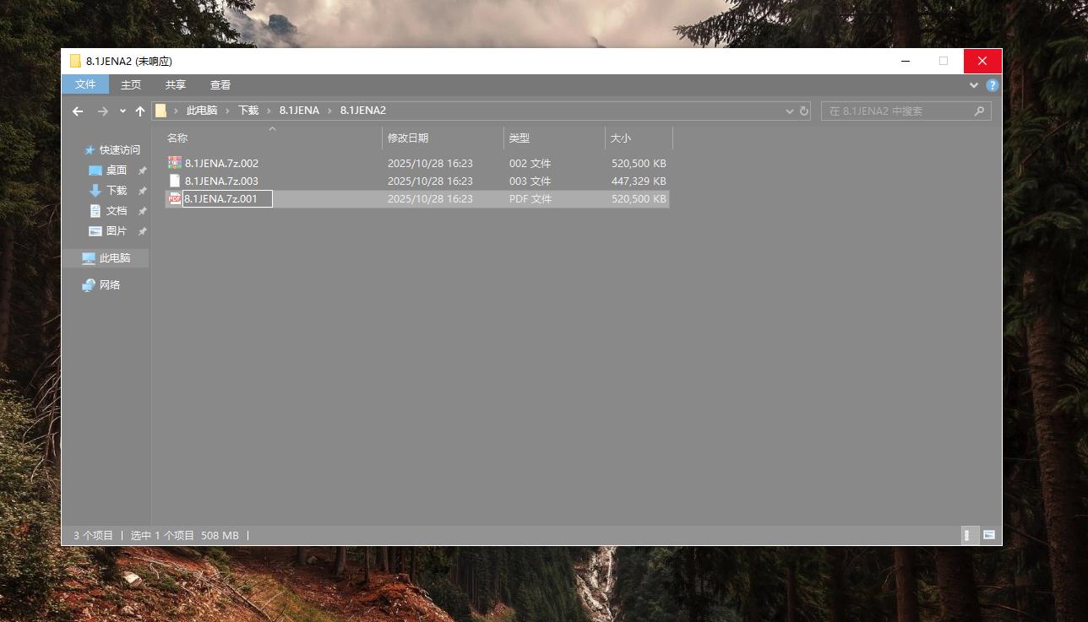
Task: Click the PDF icon of 8.1JENA.7z.001
Action: 175,199
